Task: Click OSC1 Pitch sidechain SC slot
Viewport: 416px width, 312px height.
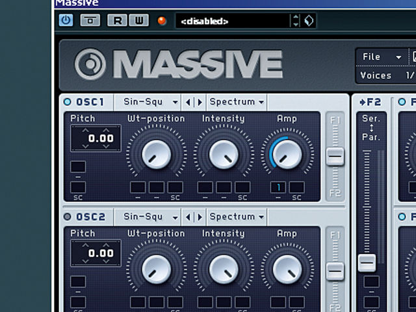Action: click(78, 187)
